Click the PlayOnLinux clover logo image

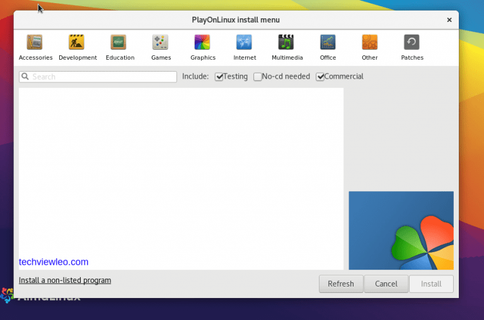pyautogui.click(x=401, y=230)
